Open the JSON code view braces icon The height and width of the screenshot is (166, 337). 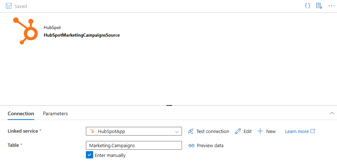(x=308, y=6)
